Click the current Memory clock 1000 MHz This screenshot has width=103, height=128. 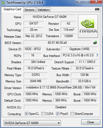[x=61, y=94]
